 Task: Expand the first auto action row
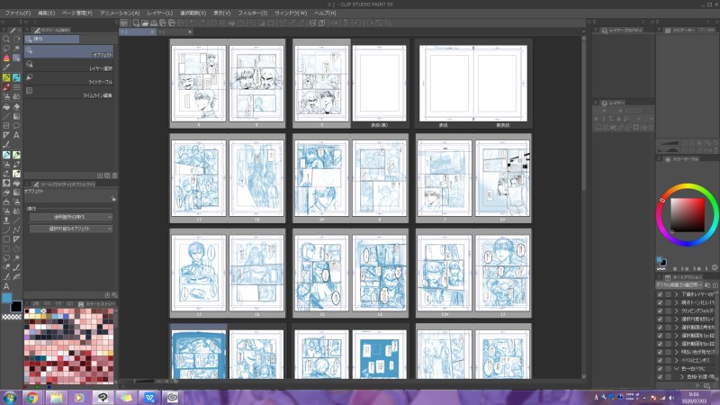677,294
